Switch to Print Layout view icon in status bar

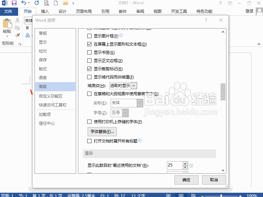tap(181, 195)
